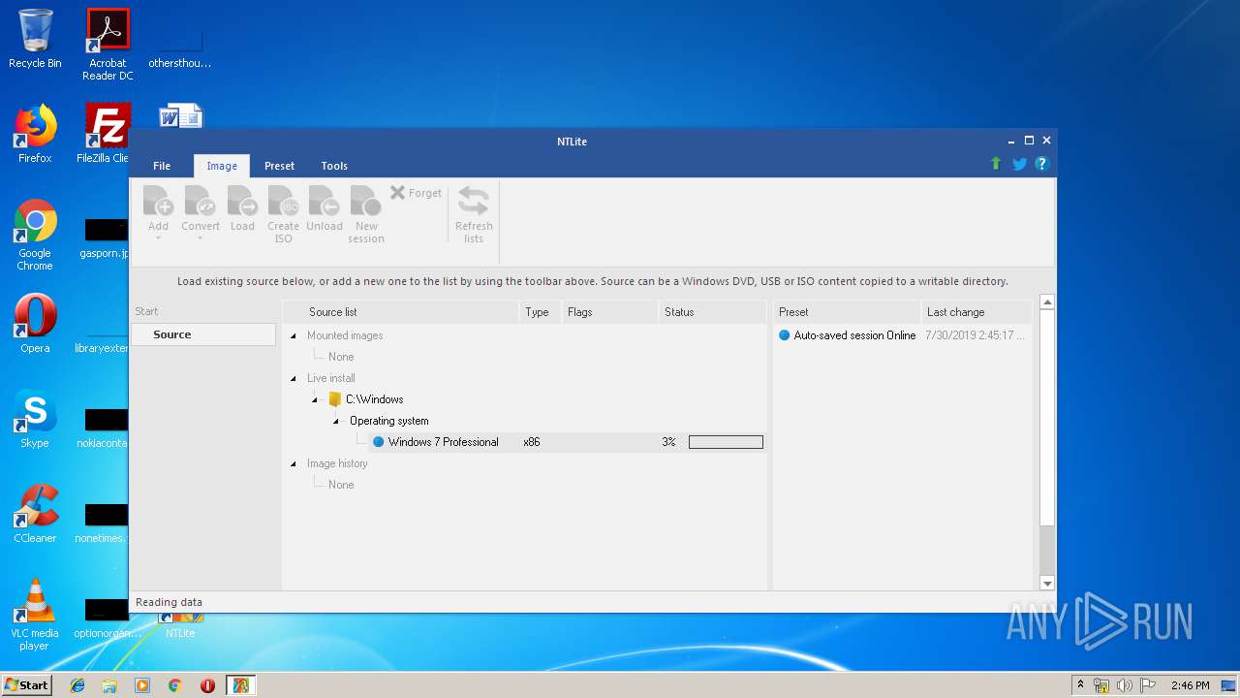Click the C:\Windows folder icon
1240x698 pixels.
click(335, 399)
